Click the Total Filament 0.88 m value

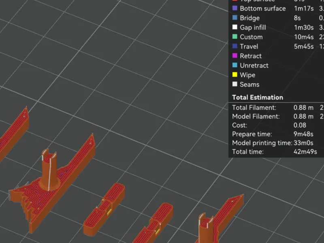coord(303,108)
